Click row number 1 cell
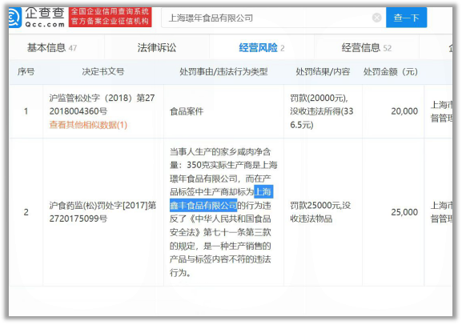 point(26,111)
